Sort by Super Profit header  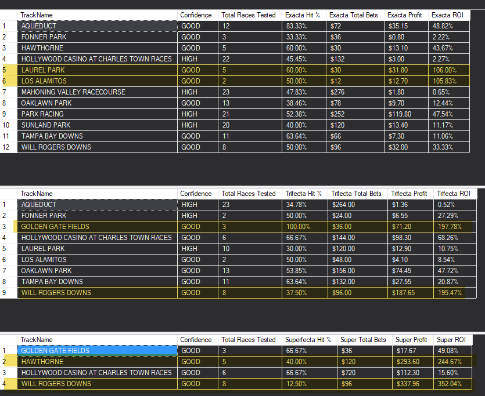[x=412, y=340]
